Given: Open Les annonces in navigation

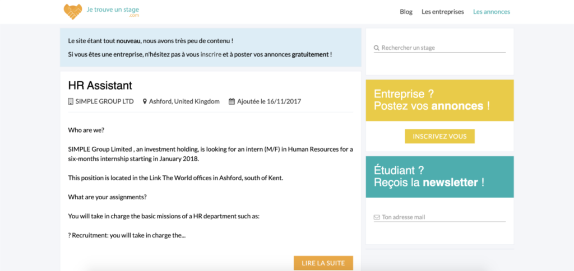Looking at the screenshot, I should coord(491,12).
